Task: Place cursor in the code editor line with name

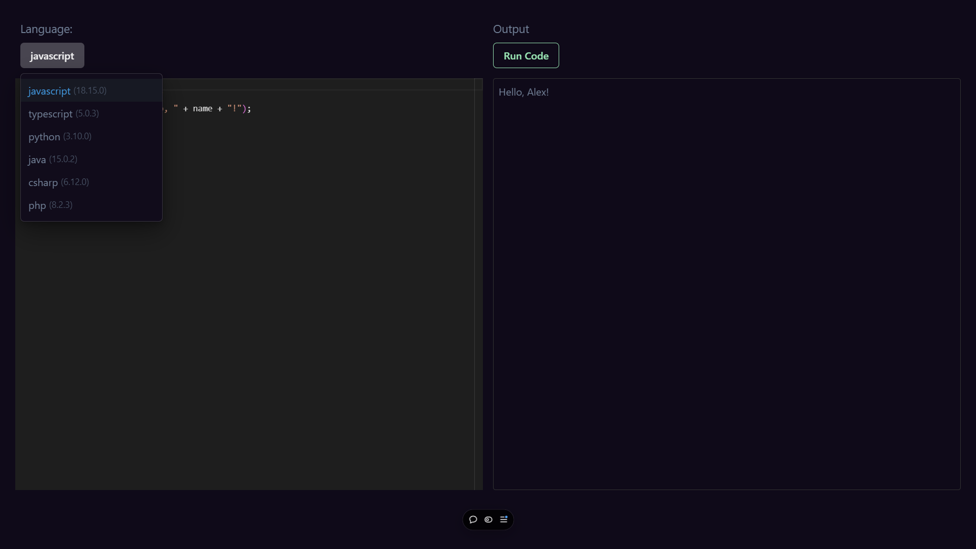Action: click(207, 109)
